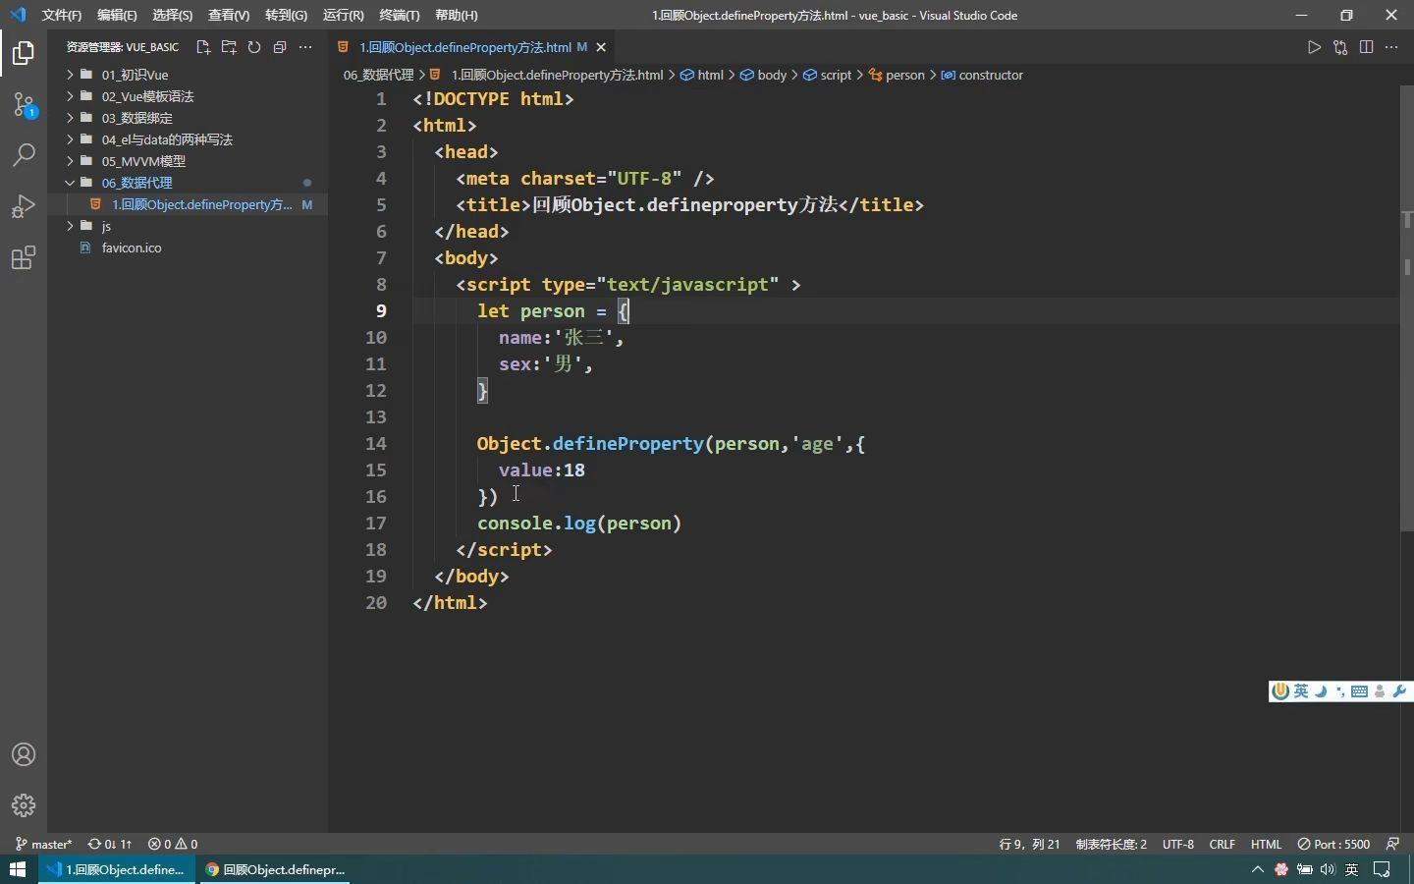Viewport: 1414px width, 884px height.
Task: Click the master branch indicator
Action: pos(44,844)
